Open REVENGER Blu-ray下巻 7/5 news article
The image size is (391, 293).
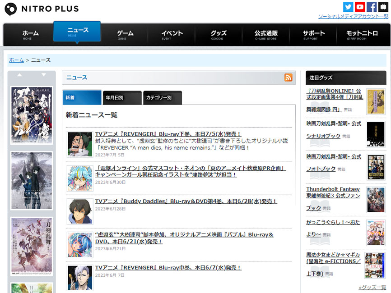point(168,134)
